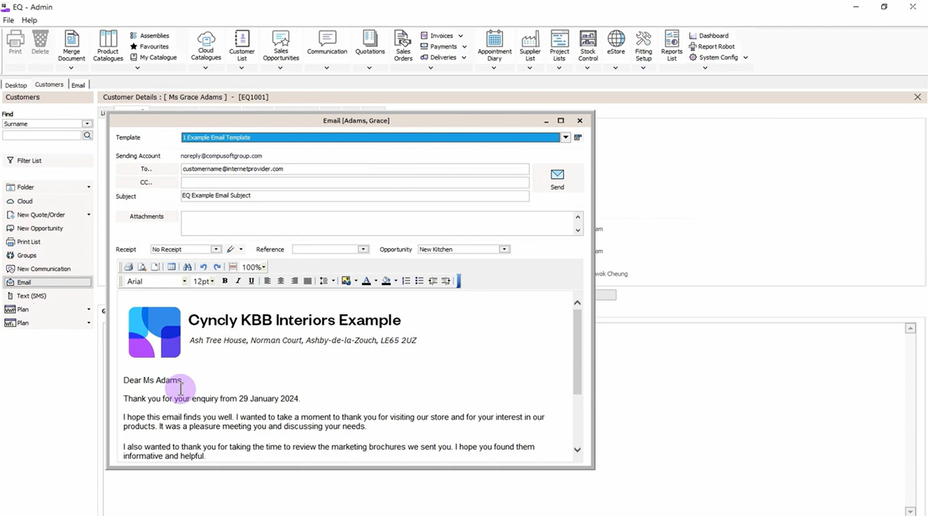Open the Reference dropdown

pyautogui.click(x=363, y=249)
